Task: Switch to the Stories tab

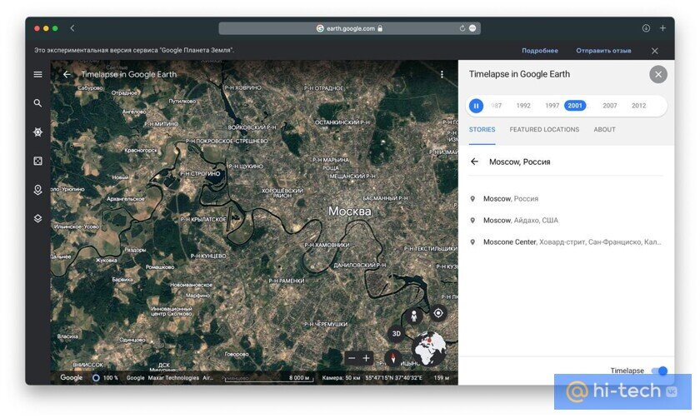Action: (x=482, y=129)
